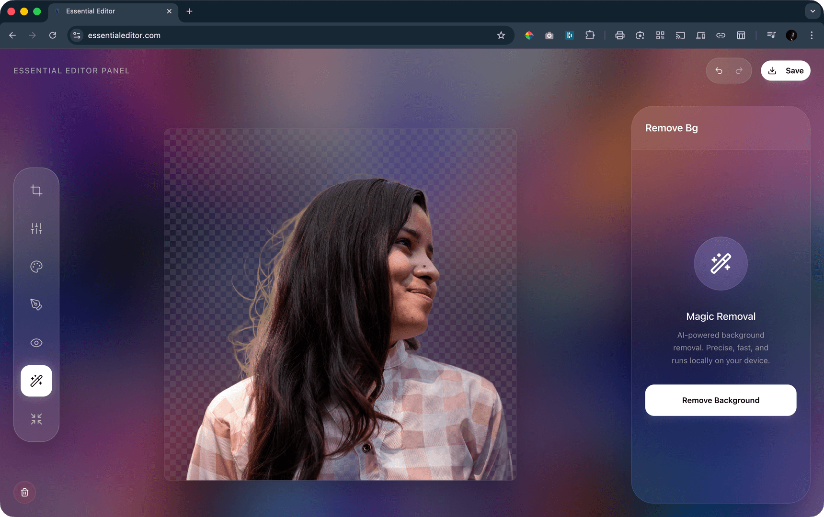
Task: Click the redo arrow
Action: point(739,70)
